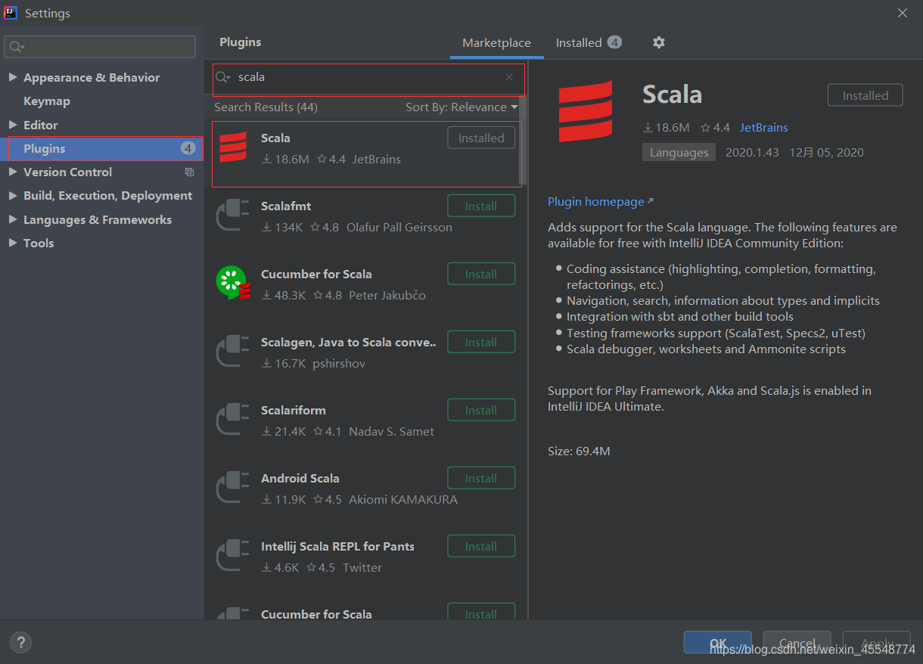Click the Intellij Scala REPL plug icon
923x664 pixels.
232,556
